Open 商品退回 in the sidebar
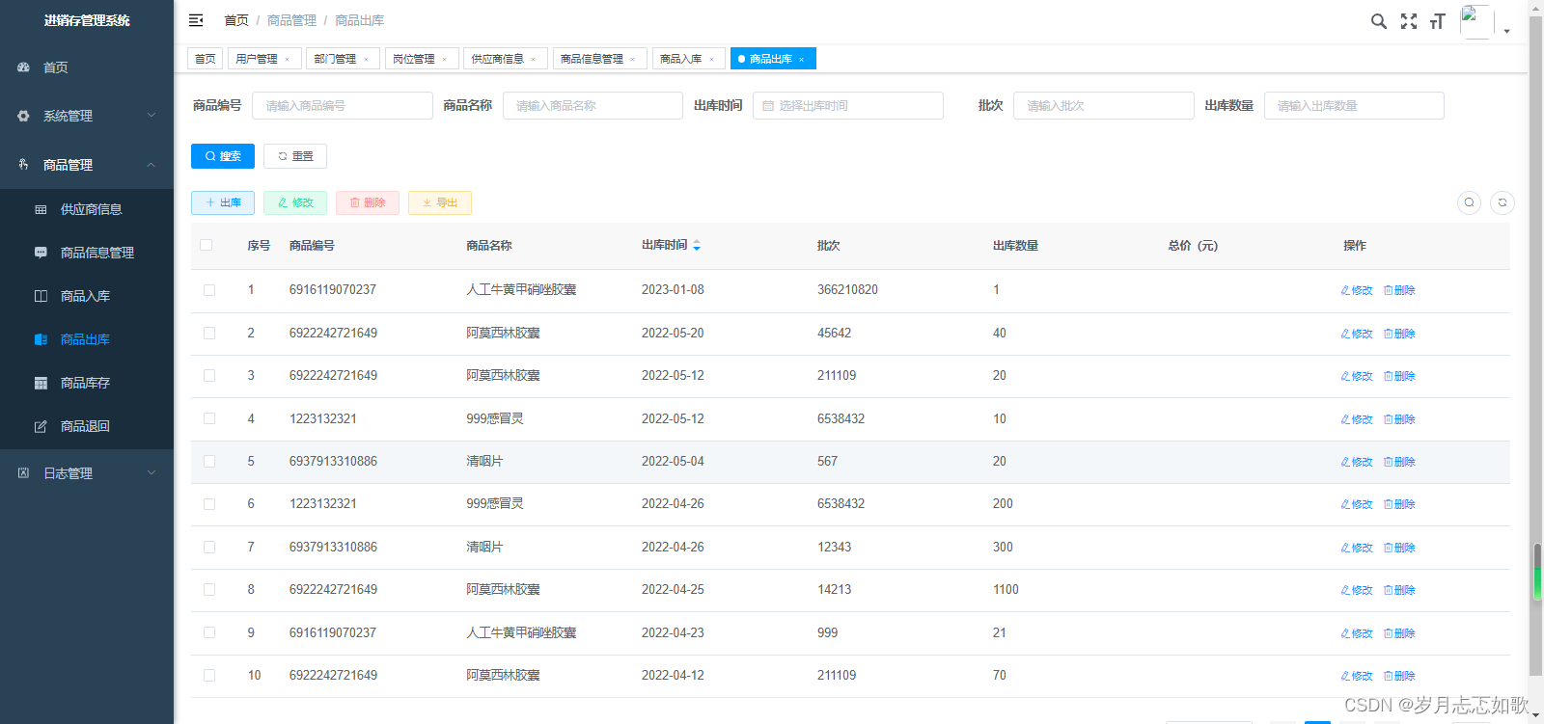This screenshot has height=724, width=1544. 87,426
